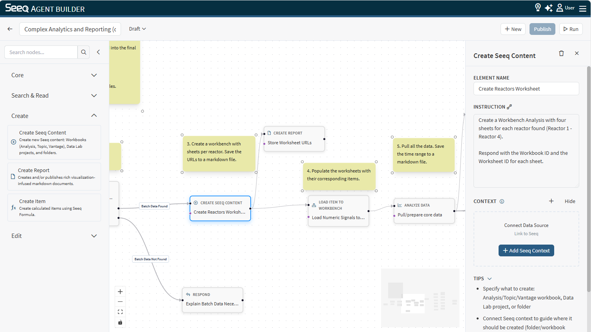Toggle canvas lock icon

pos(120,322)
